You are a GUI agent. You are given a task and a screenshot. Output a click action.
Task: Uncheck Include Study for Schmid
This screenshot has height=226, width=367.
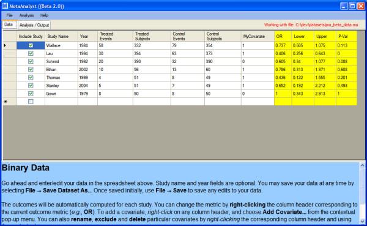coord(31,61)
